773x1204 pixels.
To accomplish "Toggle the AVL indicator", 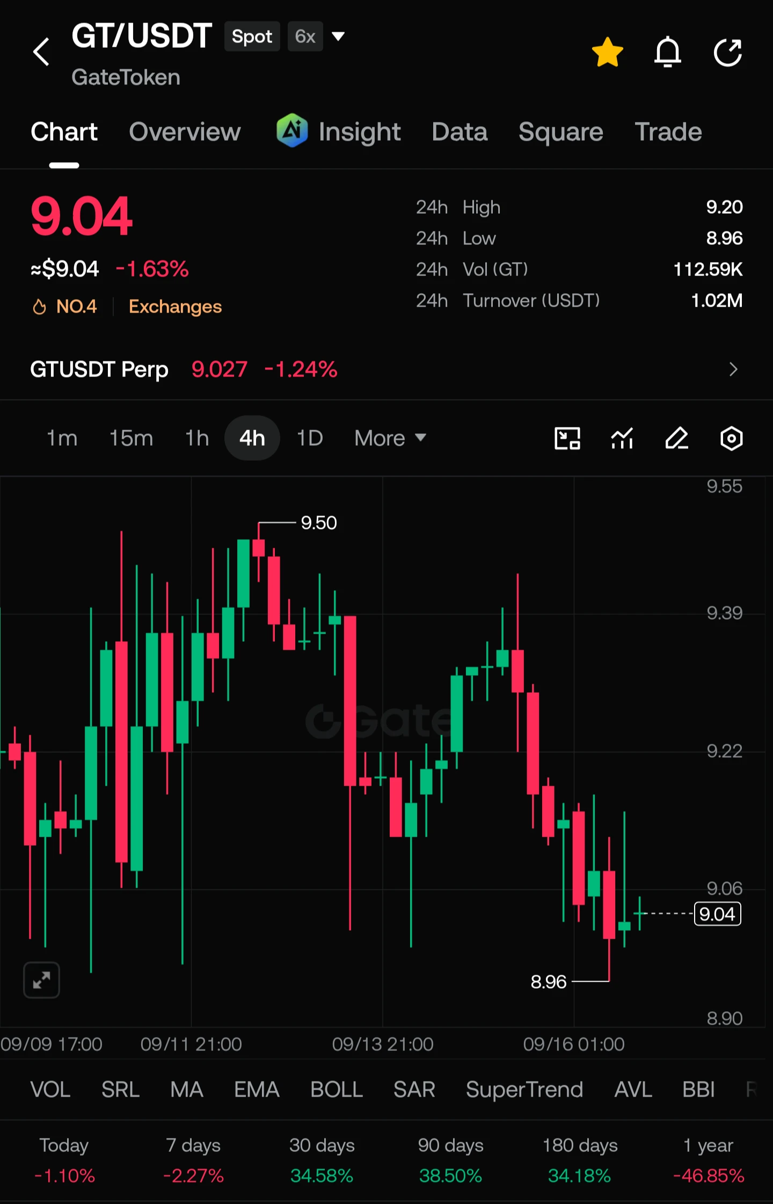I will point(633,1090).
